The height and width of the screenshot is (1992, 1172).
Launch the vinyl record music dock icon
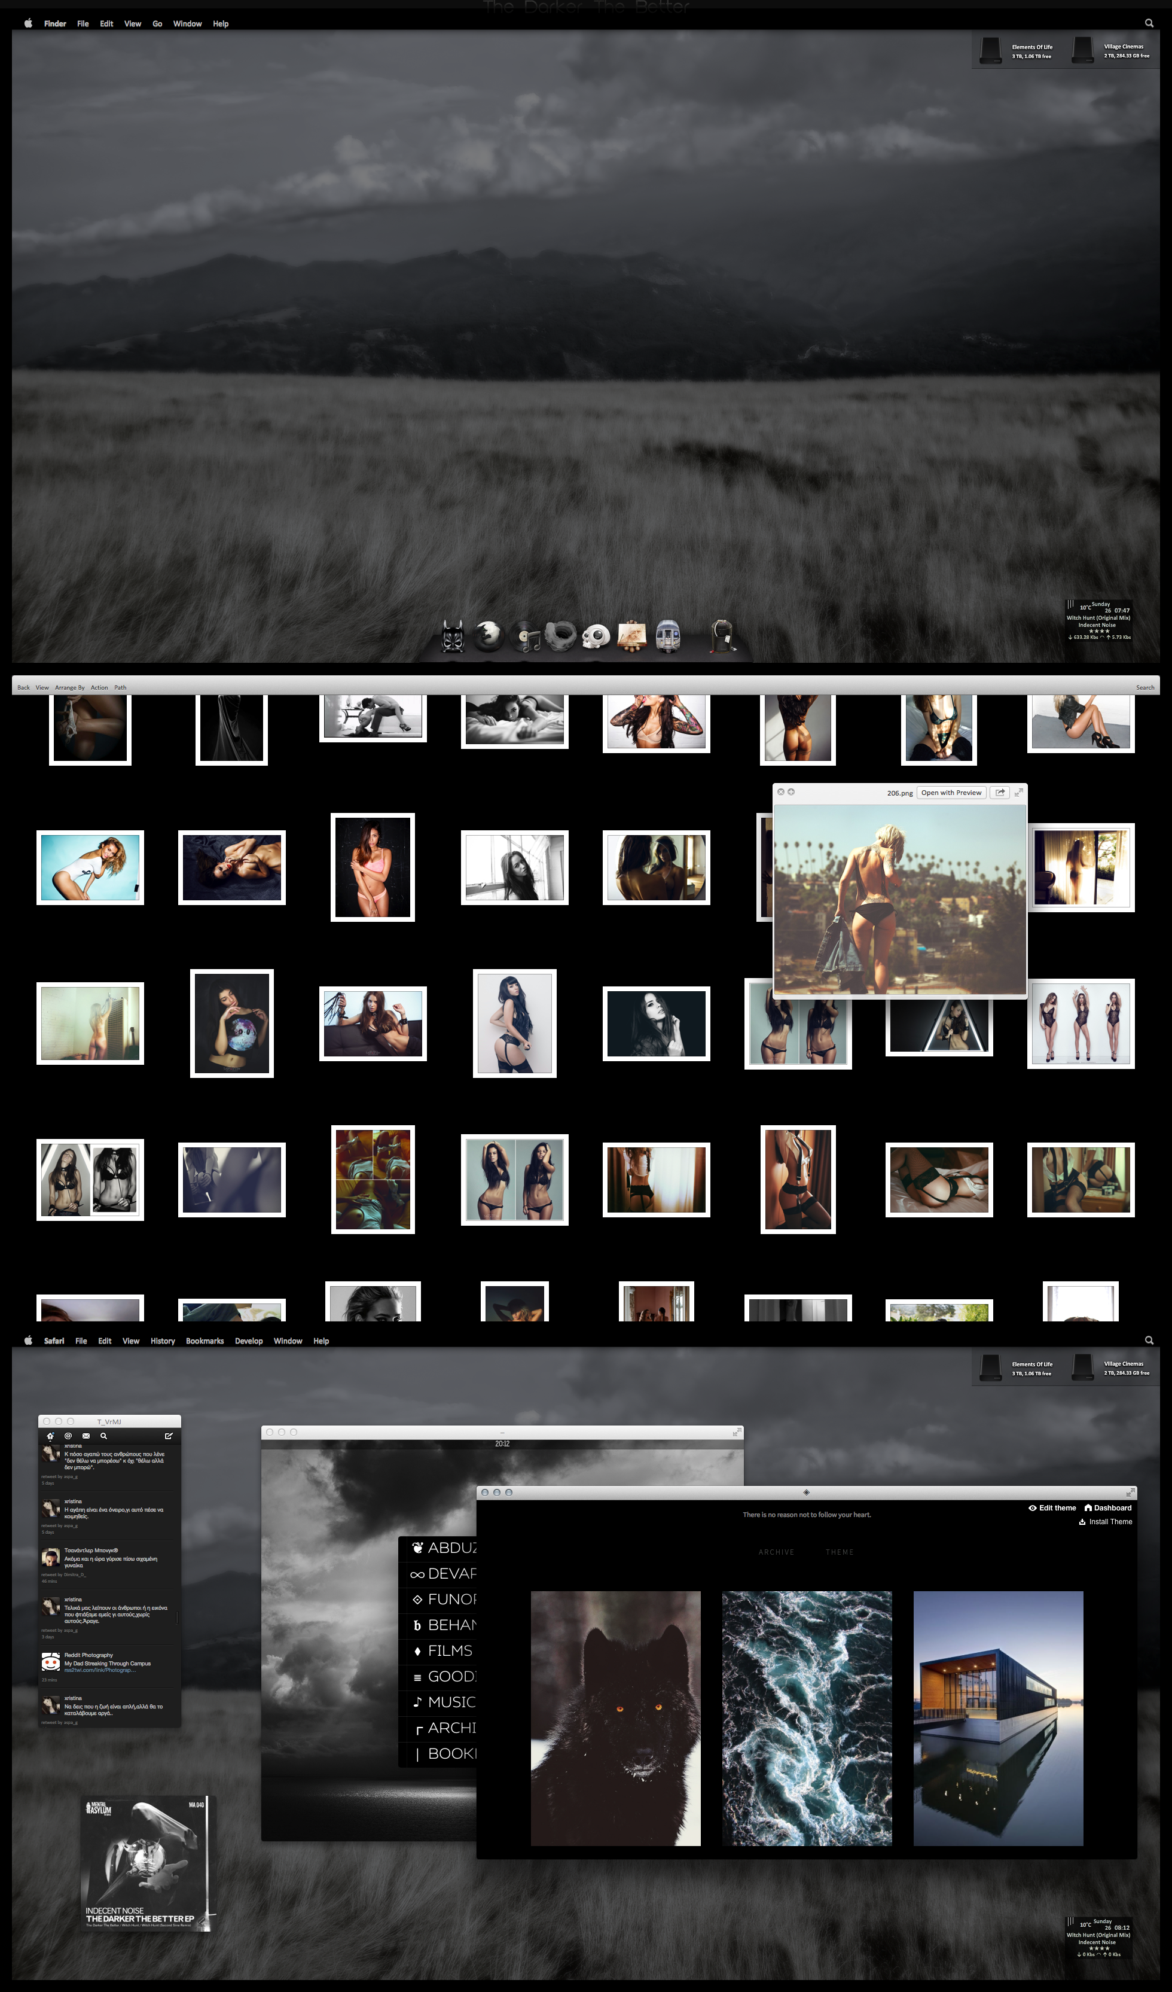[526, 635]
